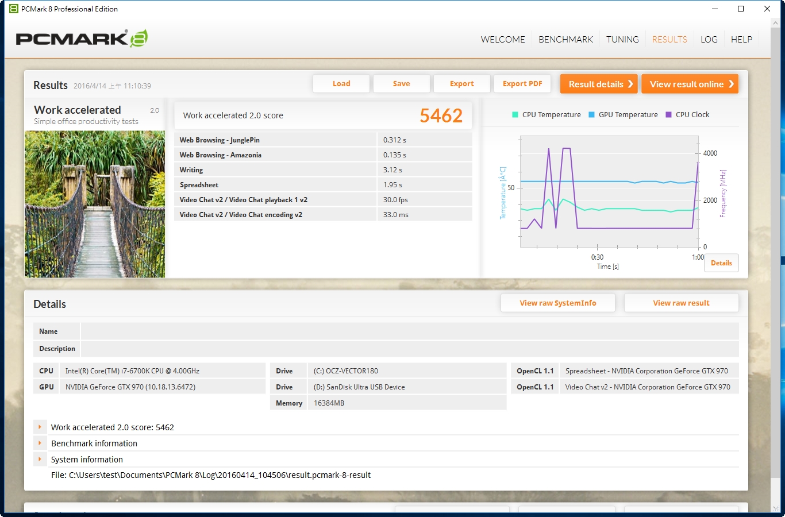The height and width of the screenshot is (517, 785).
Task: Click the Description input field
Action: coord(410,349)
